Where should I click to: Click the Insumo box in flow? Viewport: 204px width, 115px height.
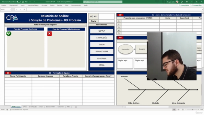click(141, 49)
